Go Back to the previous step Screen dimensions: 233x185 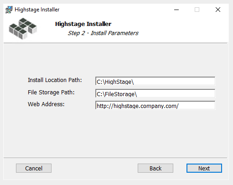click(x=155, y=168)
